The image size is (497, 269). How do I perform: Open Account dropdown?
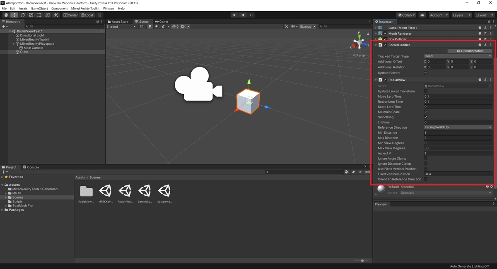point(438,15)
